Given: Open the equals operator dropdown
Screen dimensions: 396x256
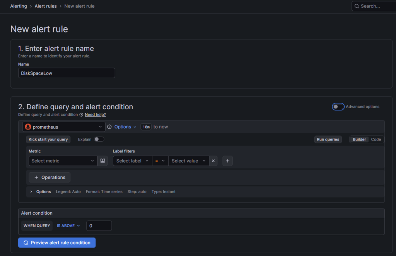Looking at the screenshot, I should coord(160,161).
